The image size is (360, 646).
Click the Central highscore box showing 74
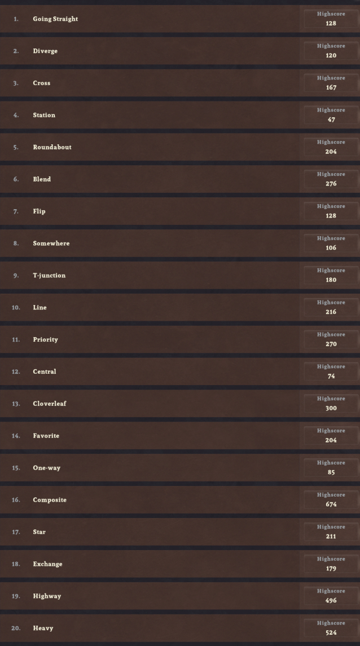[x=331, y=371]
